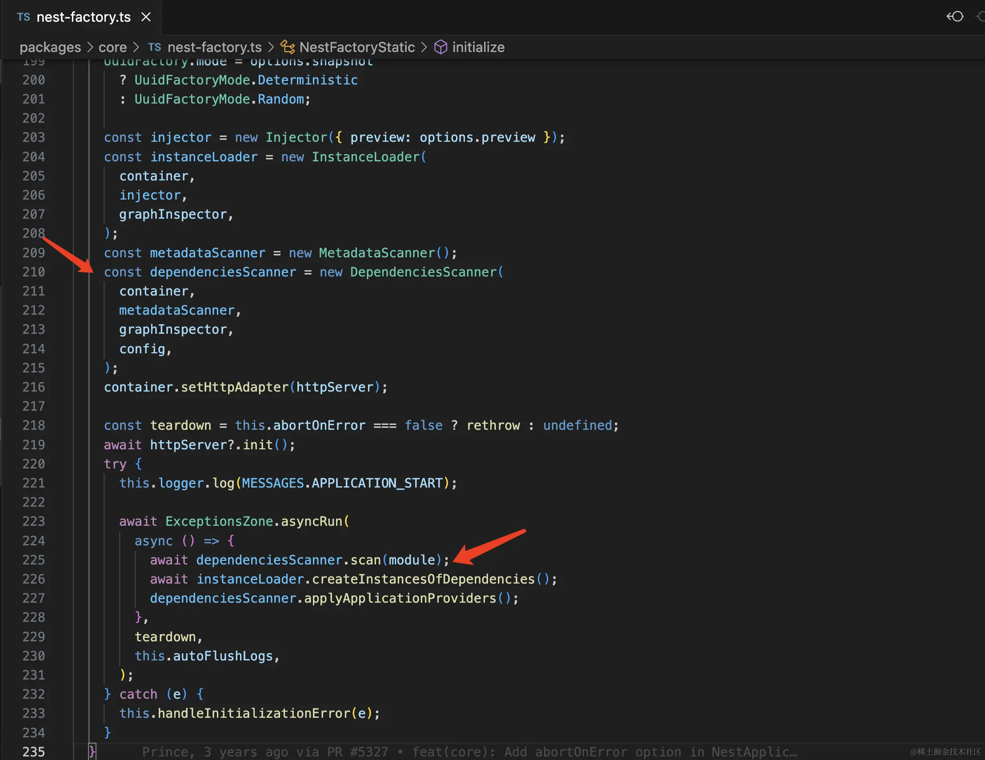The height and width of the screenshot is (760, 985).
Task: Click MESSAGES.APPLICATION_START on line 221
Action: coord(343,483)
